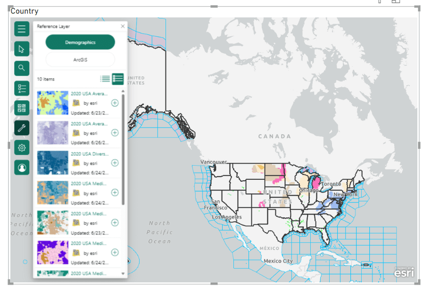Add the 2020 USA Divers... layer
The image size is (423, 289).
pyautogui.click(x=115, y=163)
